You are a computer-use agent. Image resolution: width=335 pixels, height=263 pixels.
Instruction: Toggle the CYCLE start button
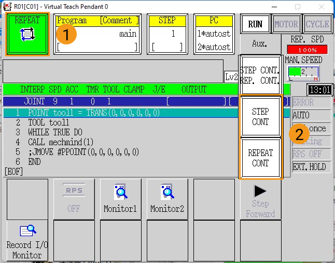317,24
